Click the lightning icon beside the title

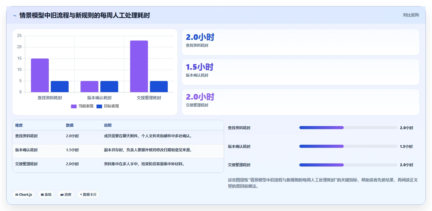[15, 15]
